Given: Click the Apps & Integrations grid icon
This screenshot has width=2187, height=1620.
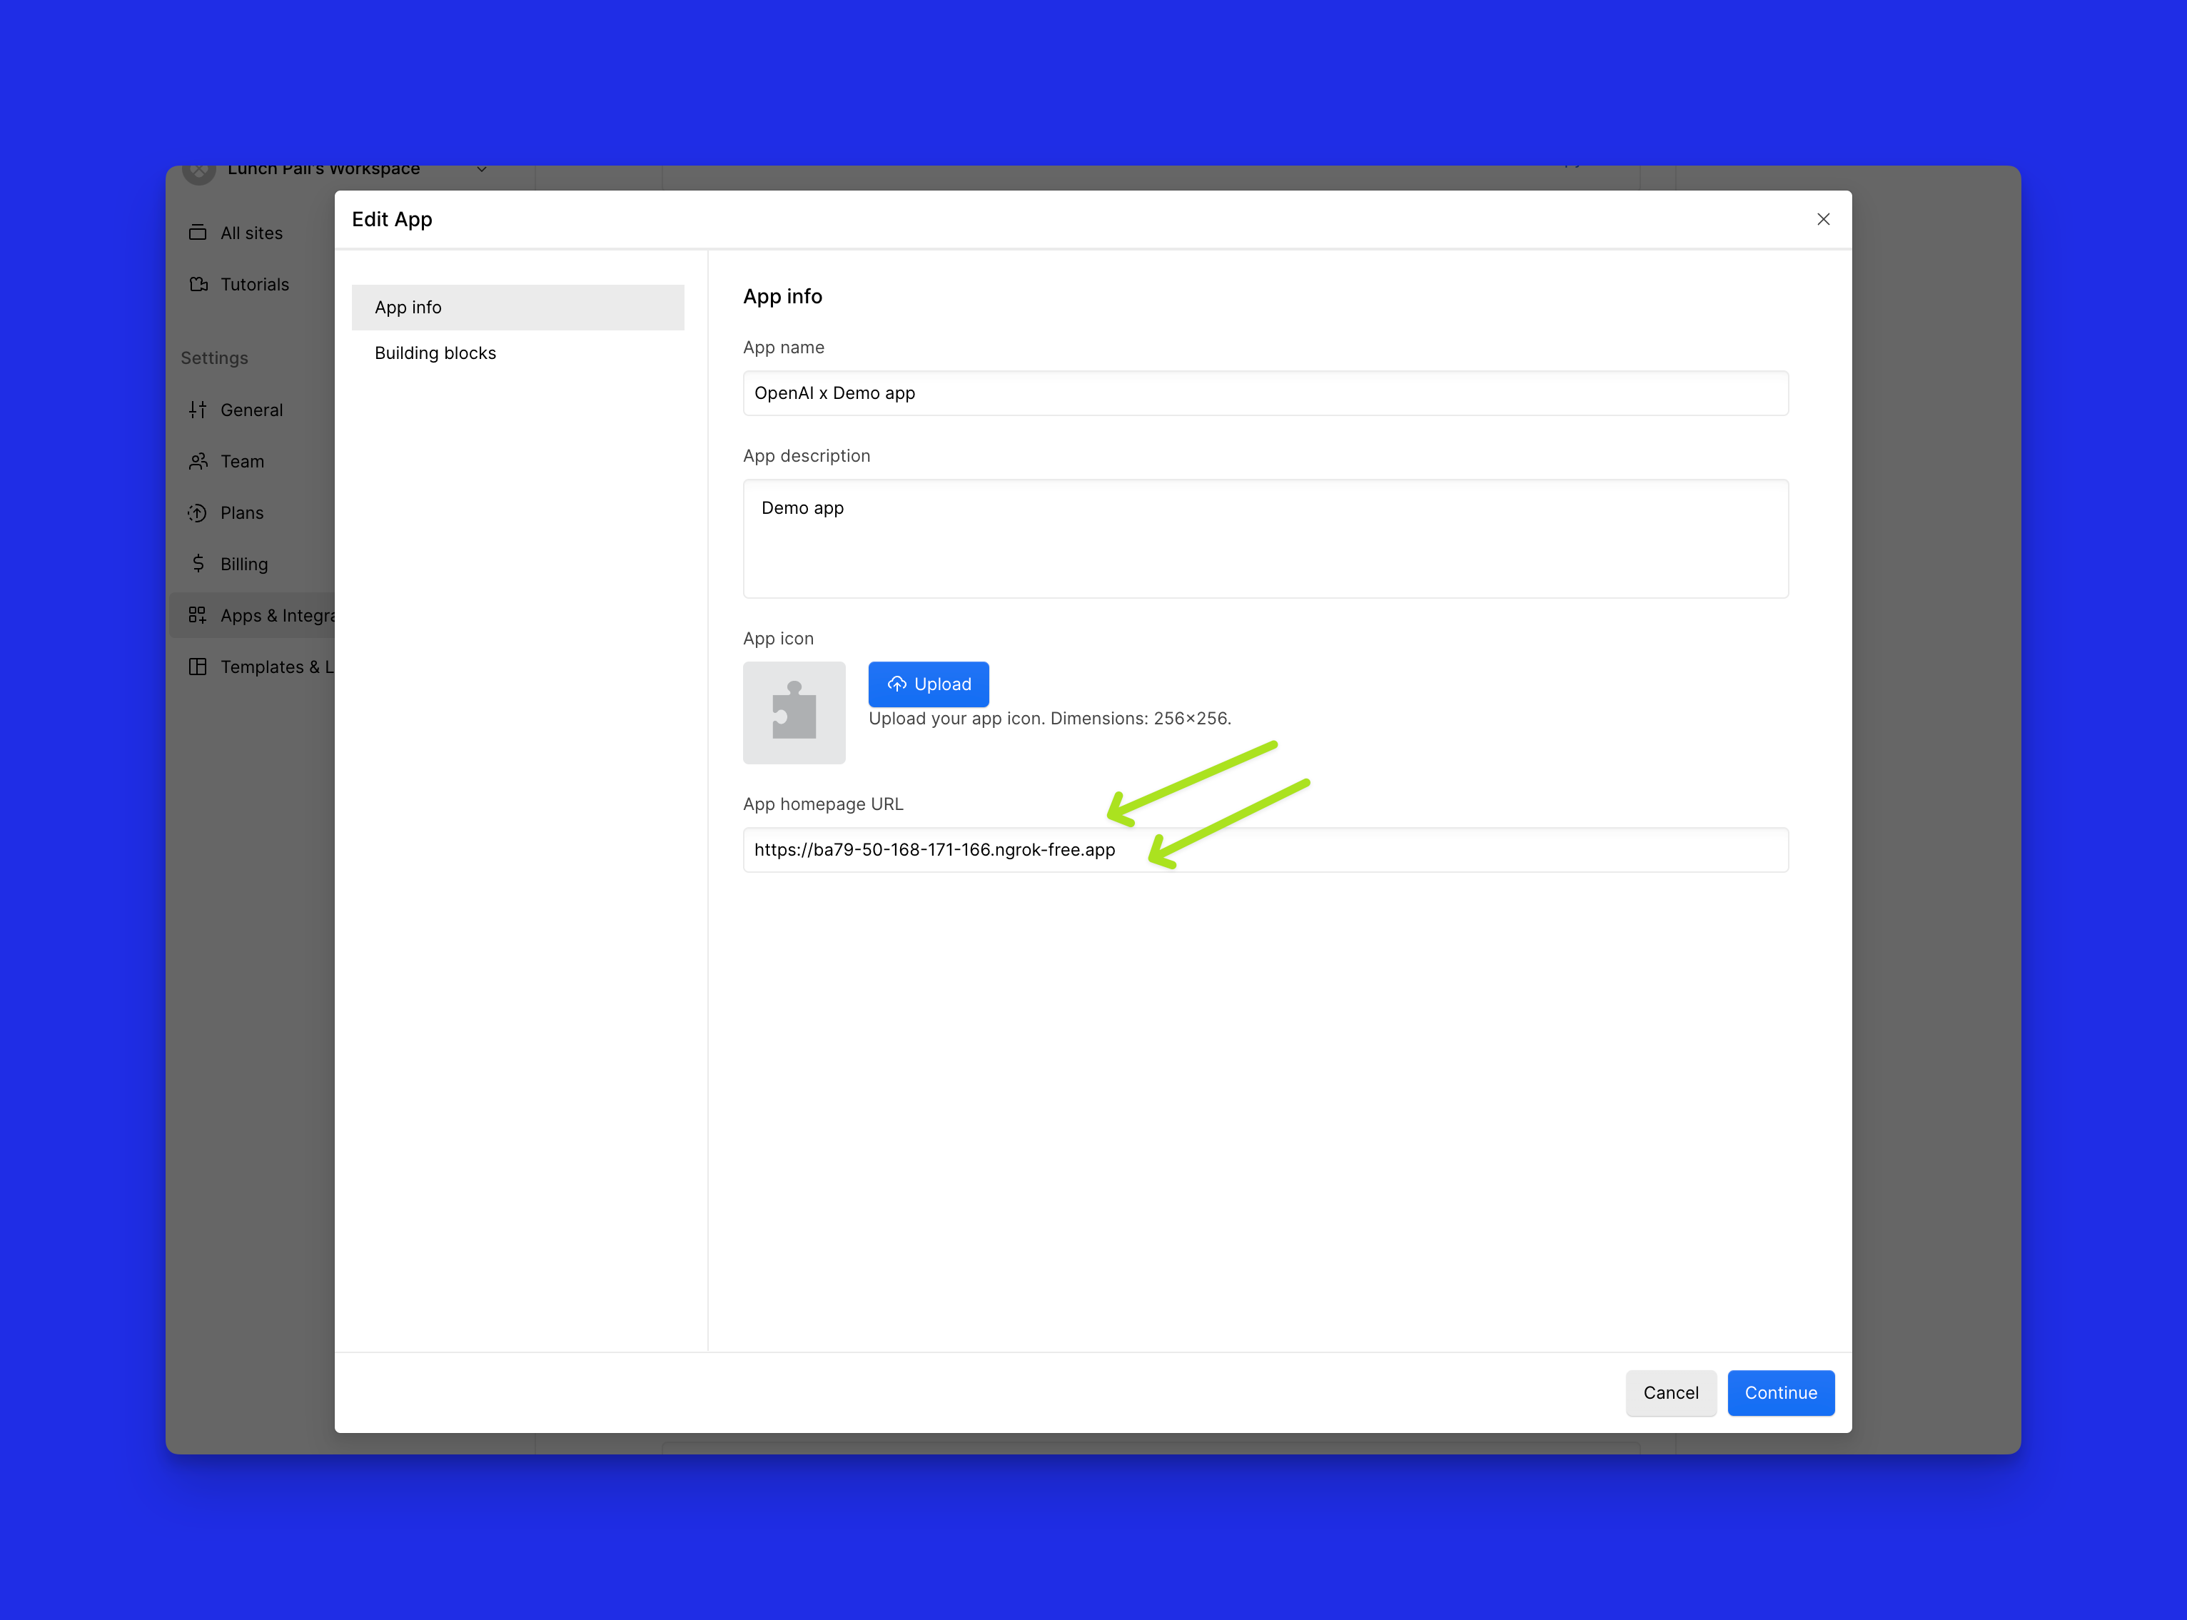Looking at the screenshot, I should (x=198, y=615).
